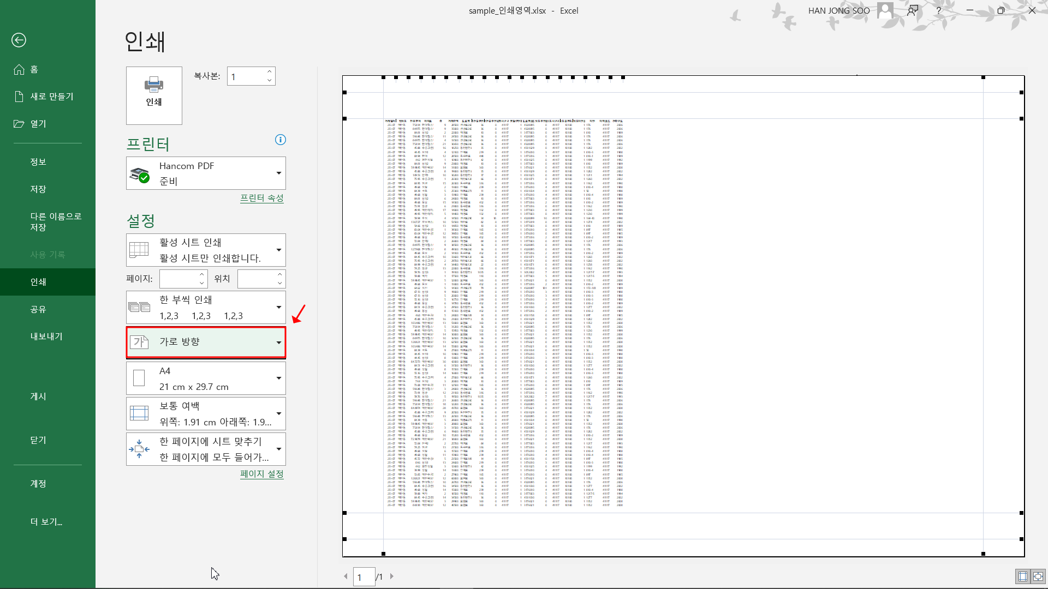This screenshot has width=1048, height=589.
Task: Open the Help question mark icon
Action: pos(938,10)
